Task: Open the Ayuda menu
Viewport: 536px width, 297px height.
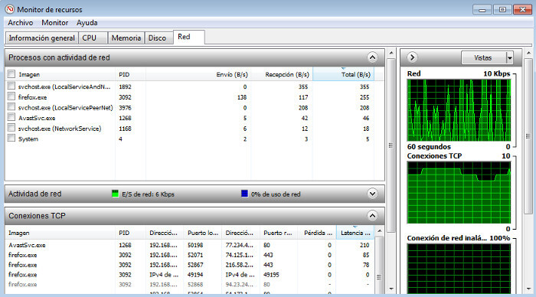Action: 87,23
